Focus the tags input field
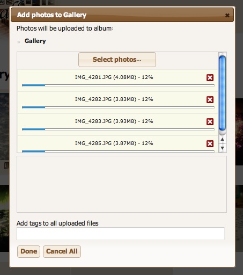 (x=121, y=234)
